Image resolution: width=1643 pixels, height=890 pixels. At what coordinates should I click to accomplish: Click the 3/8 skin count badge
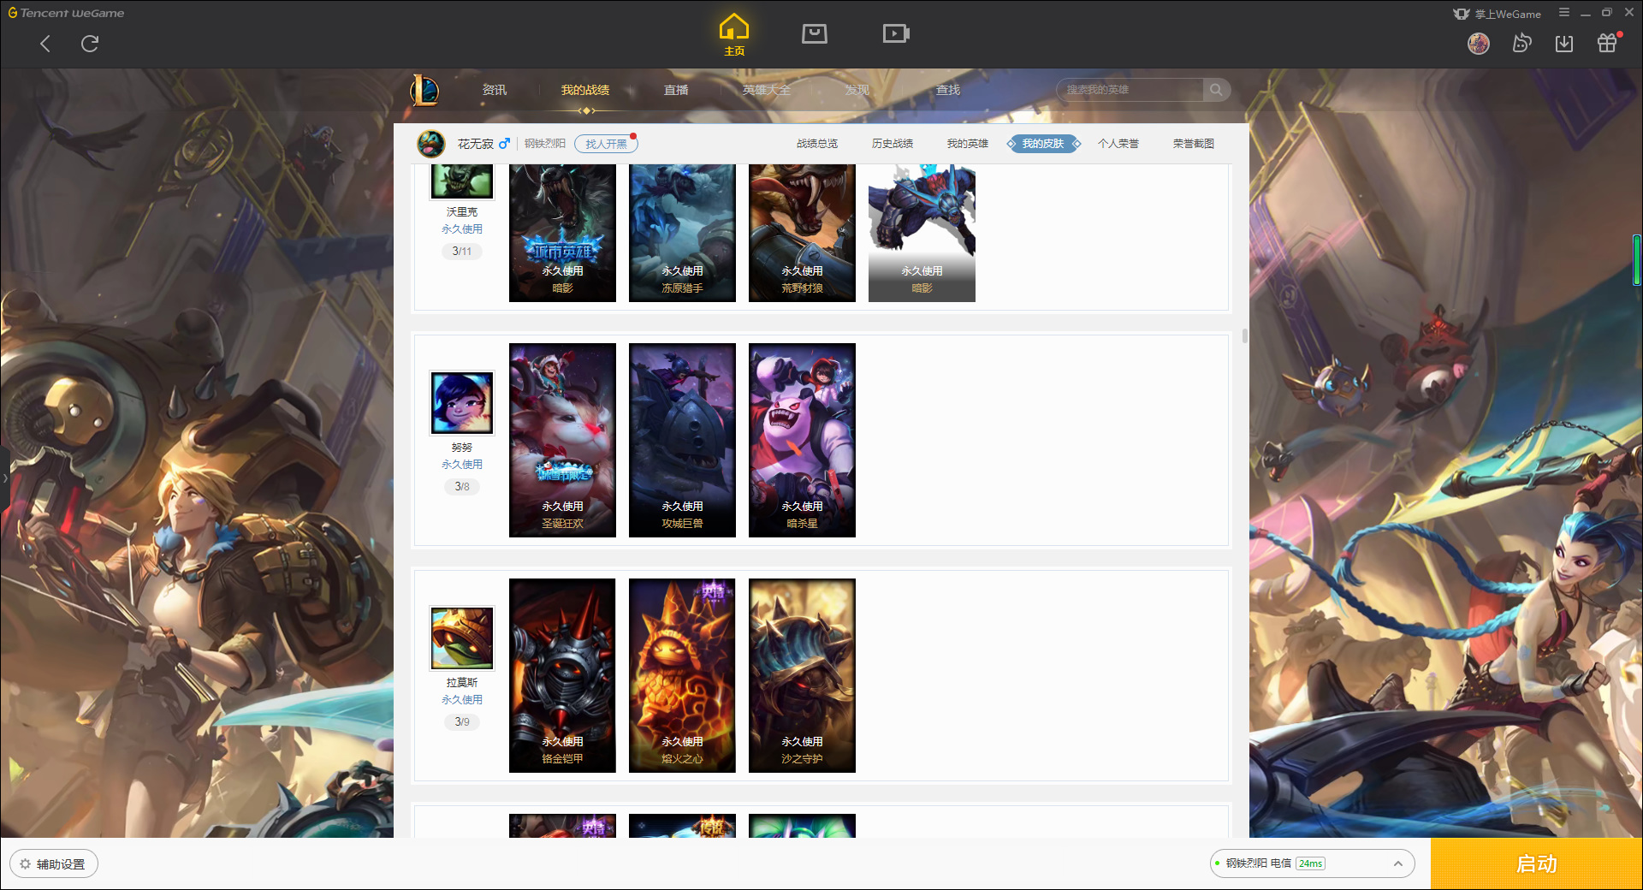[462, 487]
